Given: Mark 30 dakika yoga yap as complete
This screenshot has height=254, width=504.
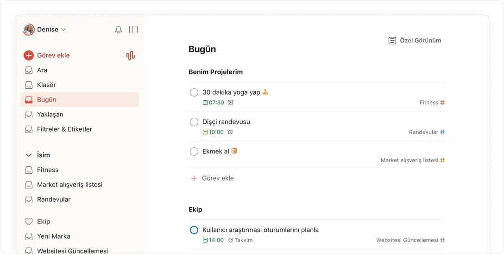Looking at the screenshot, I should [194, 92].
